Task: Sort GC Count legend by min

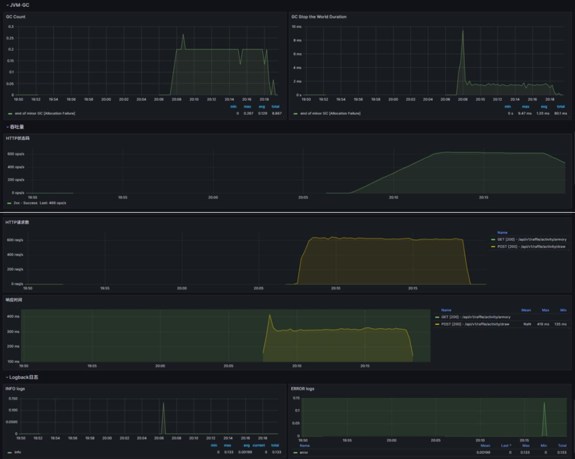Action: point(233,107)
